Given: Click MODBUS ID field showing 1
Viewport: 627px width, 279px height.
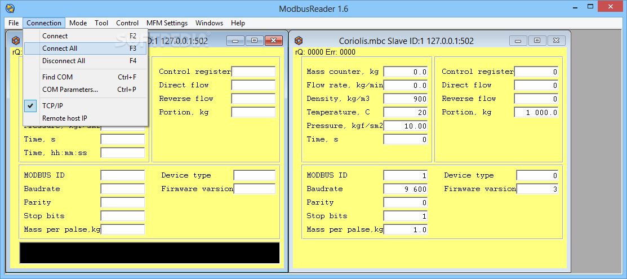Looking at the screenshot, I should click(406, 175).
